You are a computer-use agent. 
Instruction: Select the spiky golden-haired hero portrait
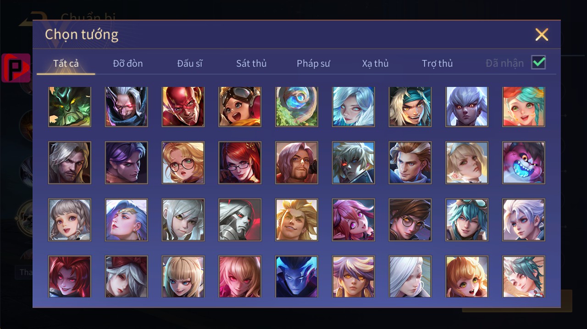297,220
